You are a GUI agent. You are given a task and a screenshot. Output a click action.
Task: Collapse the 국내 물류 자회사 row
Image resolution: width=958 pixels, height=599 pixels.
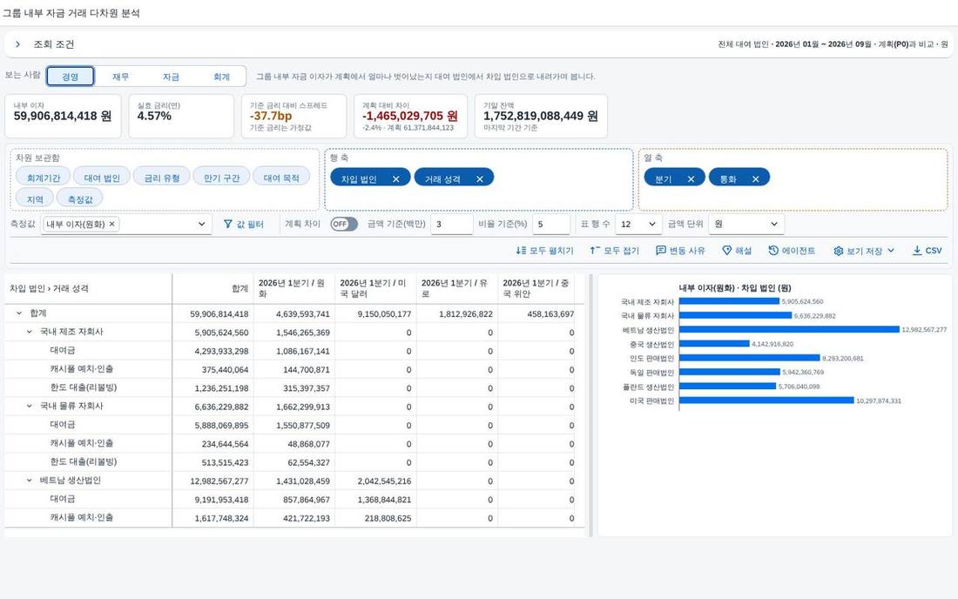30,406
